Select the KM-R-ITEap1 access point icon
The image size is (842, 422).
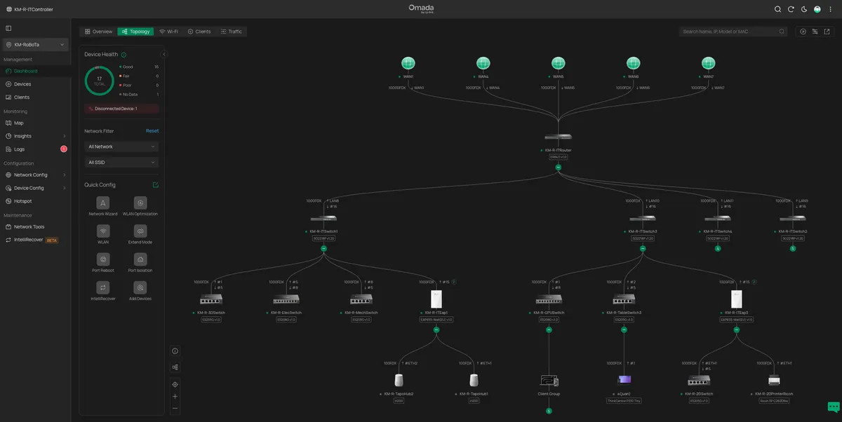(436, 299)
